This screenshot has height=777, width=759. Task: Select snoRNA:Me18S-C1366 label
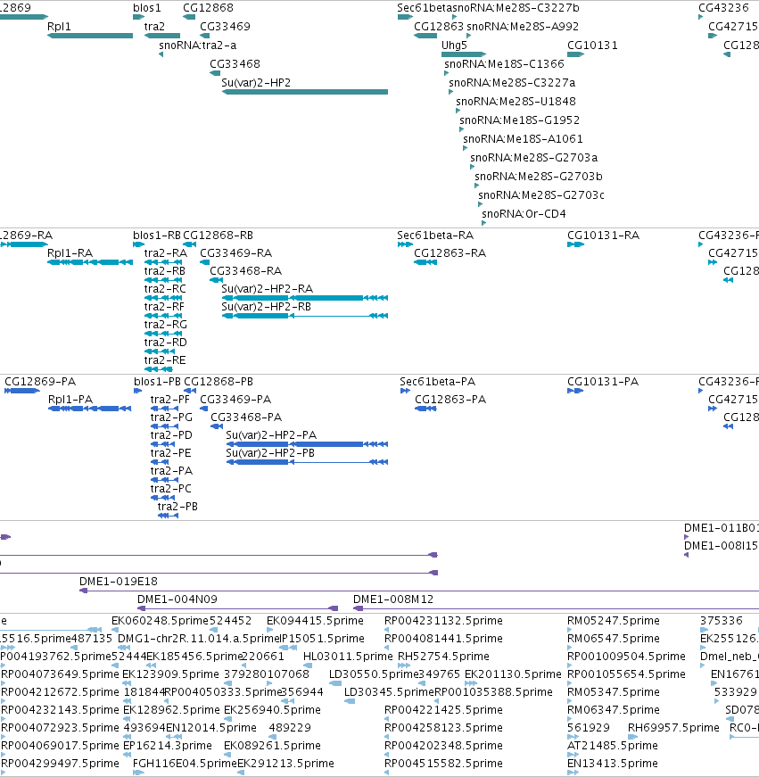504,64
